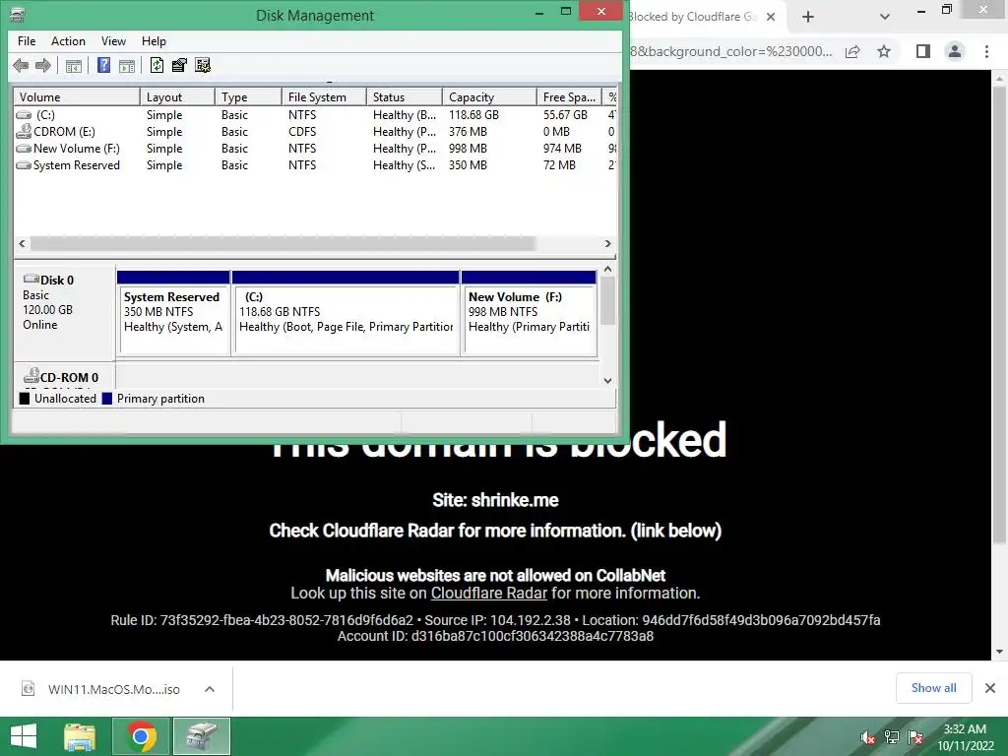Select New Volume (F:) partition block in graphical view
Viewport: 1008px width, 756px height.
pyautogui.click(x=529, y=313)
